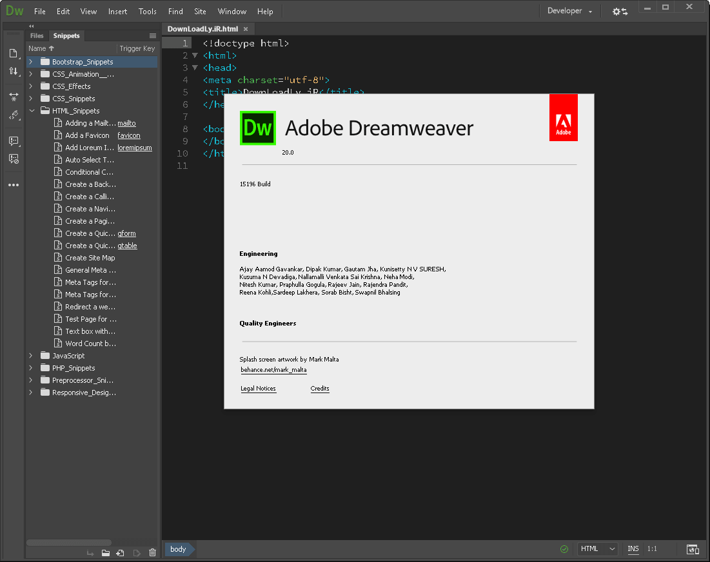Viewport: 710px width, 562px height.
Task: Open the Real-time Preview icon
Action: [693, 548]
